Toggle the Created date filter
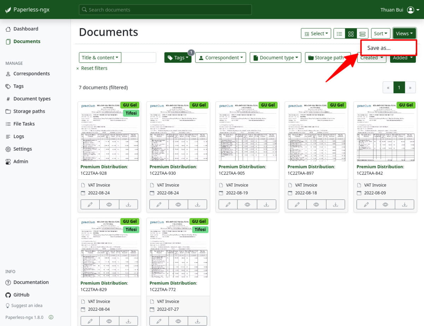 [x=372, y=57]
